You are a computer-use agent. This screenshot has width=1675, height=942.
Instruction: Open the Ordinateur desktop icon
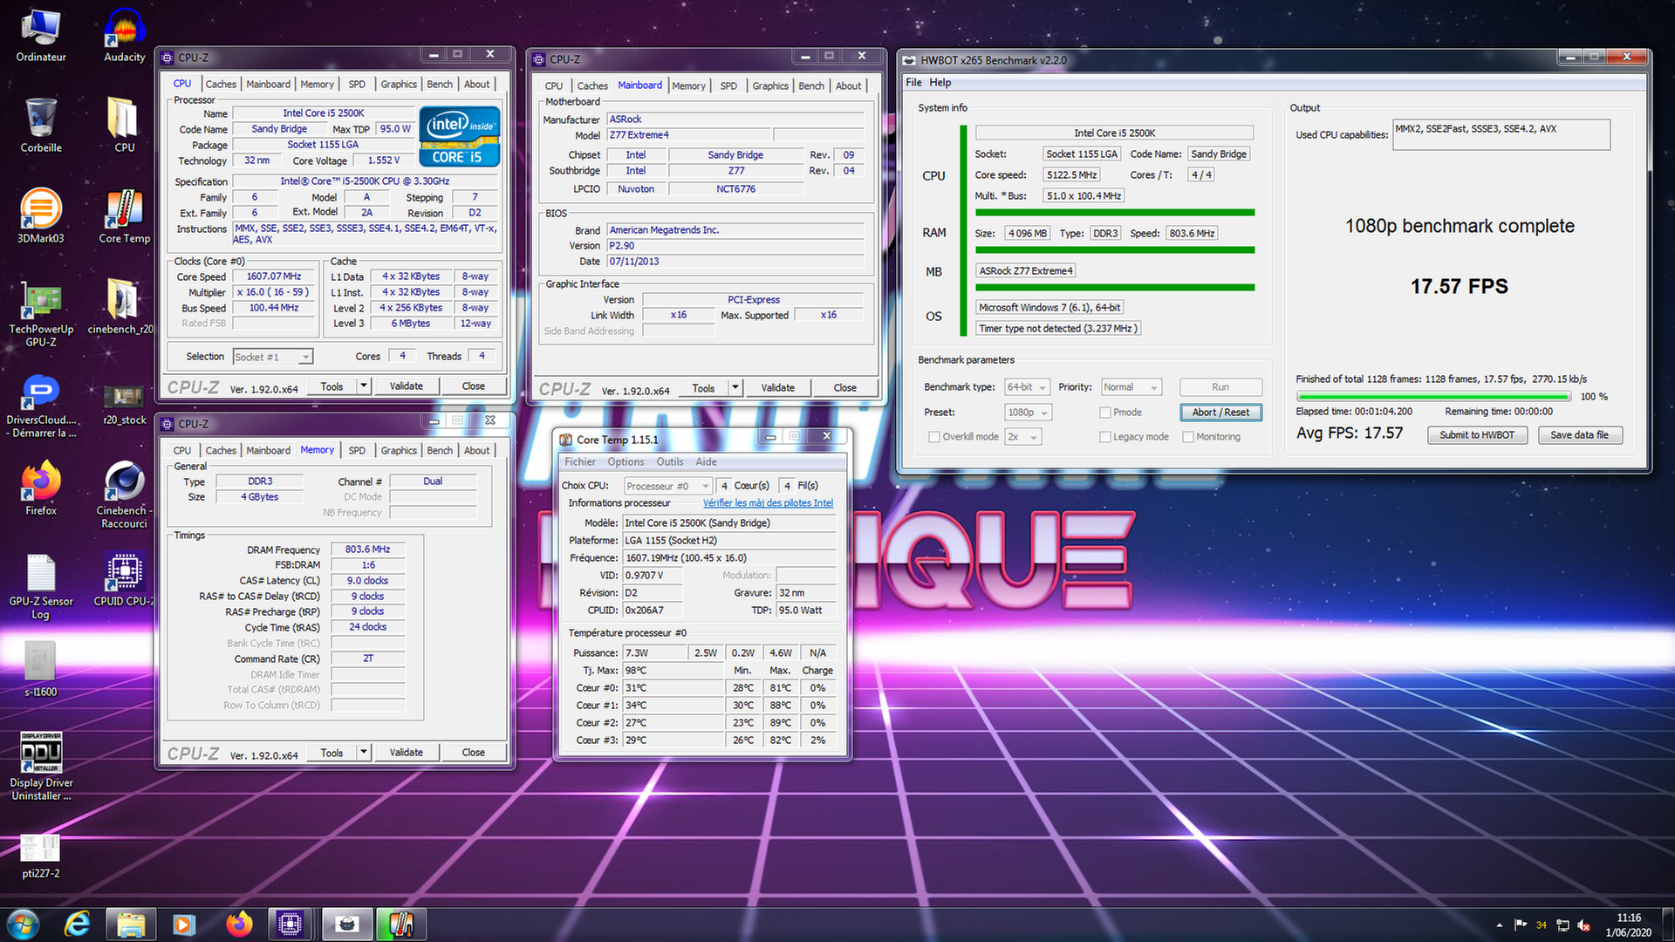pyautogui.click(x=41, y=35)
